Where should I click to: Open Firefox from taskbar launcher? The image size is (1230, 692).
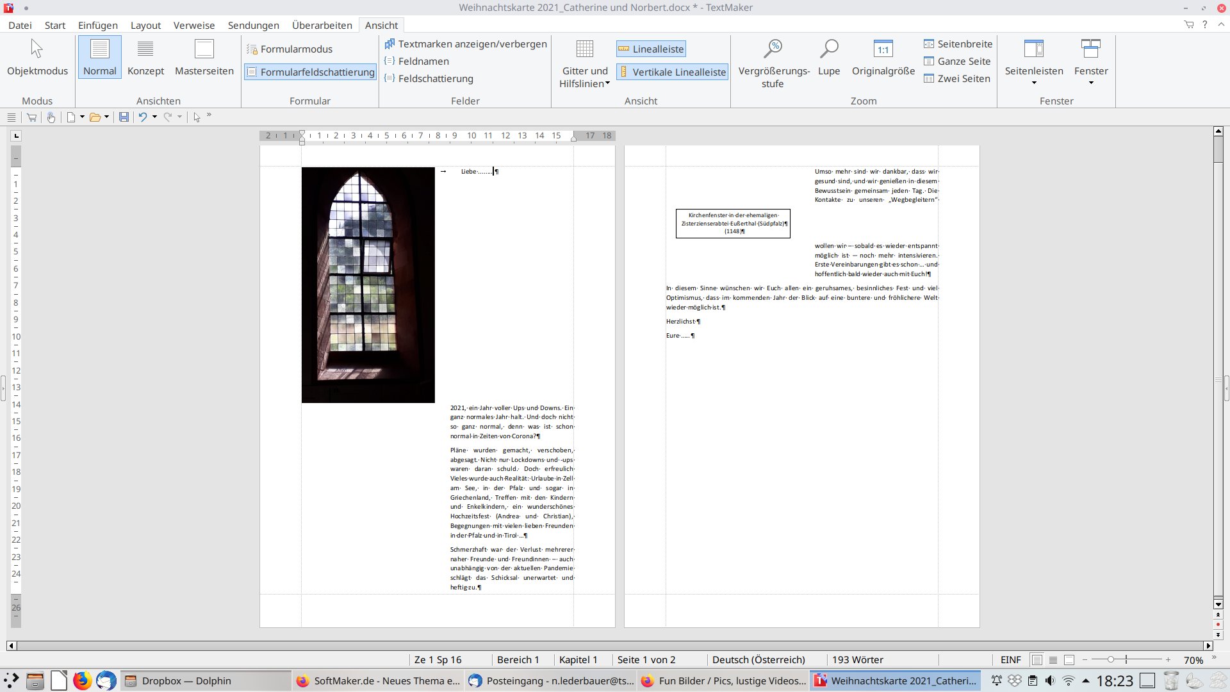coord(82,680)
